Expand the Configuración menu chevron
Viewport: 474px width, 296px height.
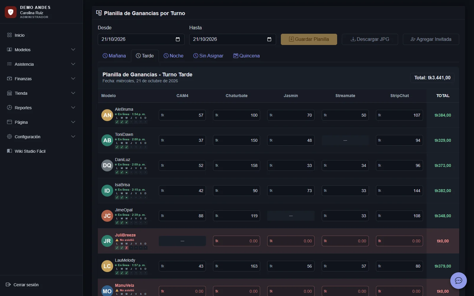(73, 136)
